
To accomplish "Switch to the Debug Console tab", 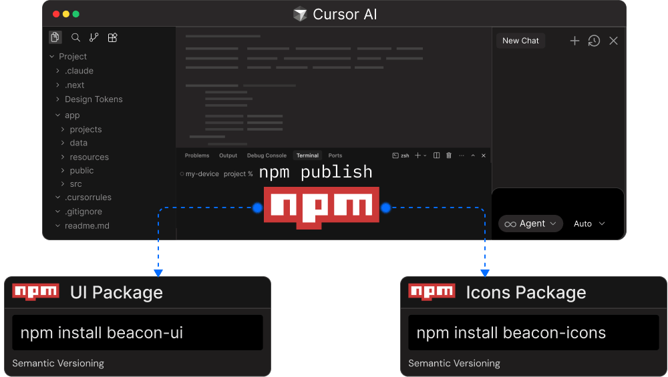I will [x=267, y=155].
